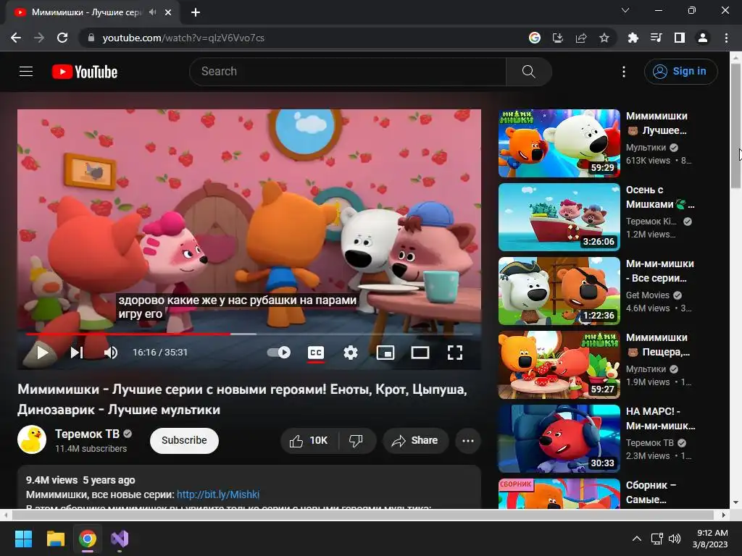Skip to next video

point(77,353)
